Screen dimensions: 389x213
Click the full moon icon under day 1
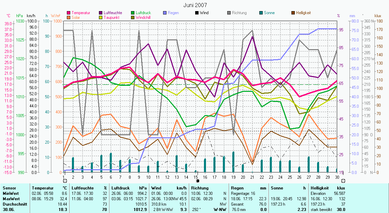click(x=65, y=181)
